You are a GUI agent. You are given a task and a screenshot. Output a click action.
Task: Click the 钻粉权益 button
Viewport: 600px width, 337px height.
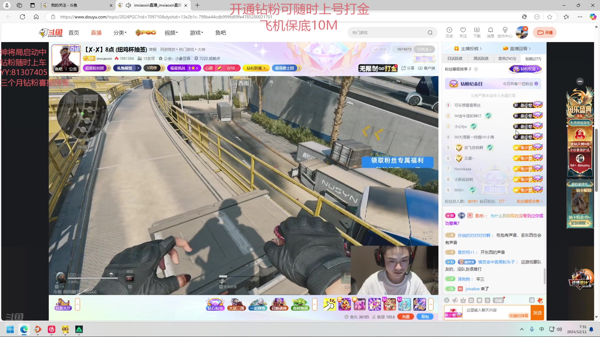526,69
